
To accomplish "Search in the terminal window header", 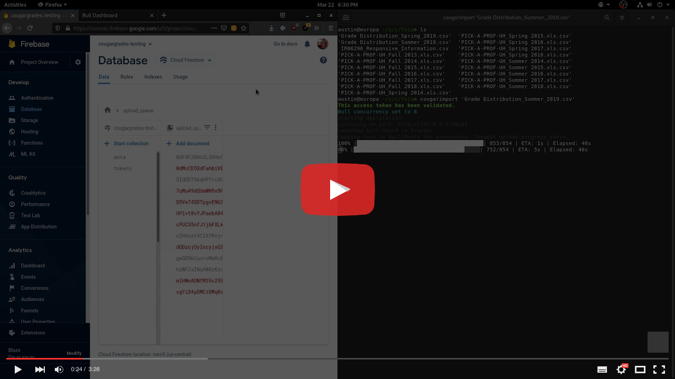I will pyautogui.click(x=607, y=17).
